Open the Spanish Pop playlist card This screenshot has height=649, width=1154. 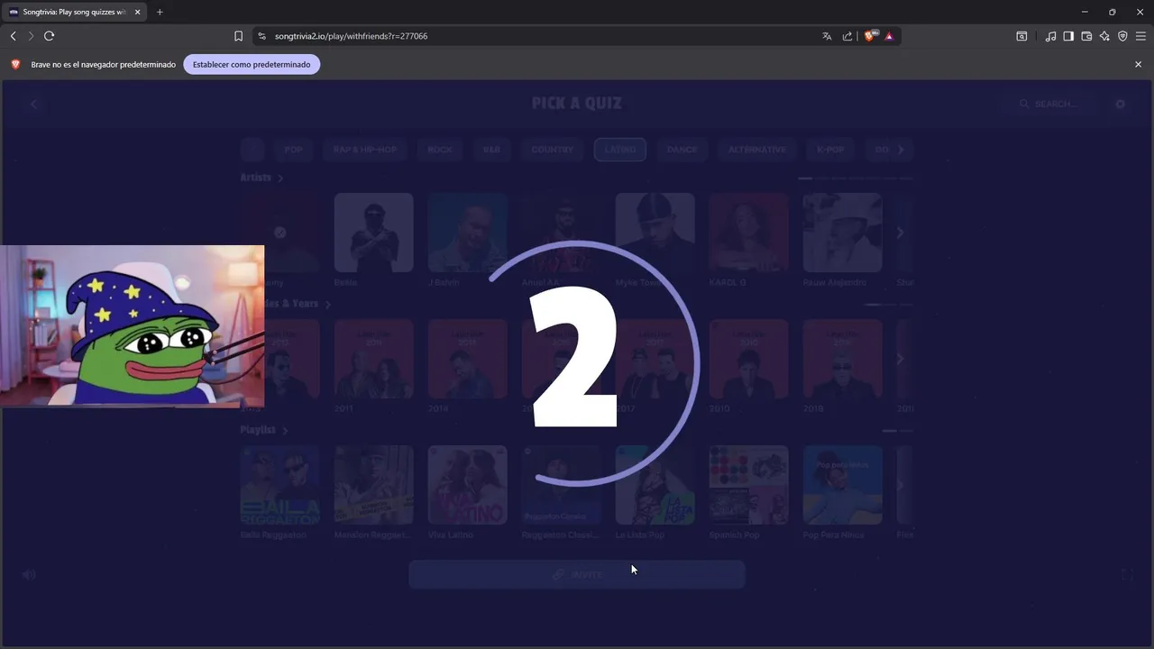coord(748,485)
